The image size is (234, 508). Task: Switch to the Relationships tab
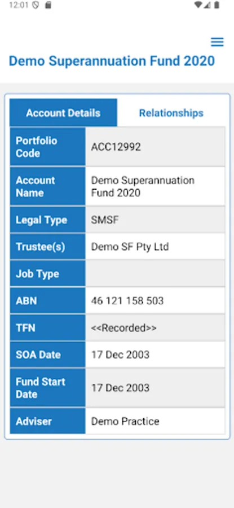point(171,113)
